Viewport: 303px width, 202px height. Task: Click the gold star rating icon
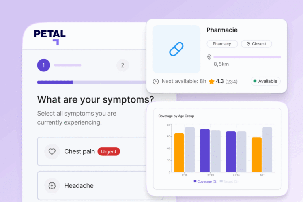211,81
